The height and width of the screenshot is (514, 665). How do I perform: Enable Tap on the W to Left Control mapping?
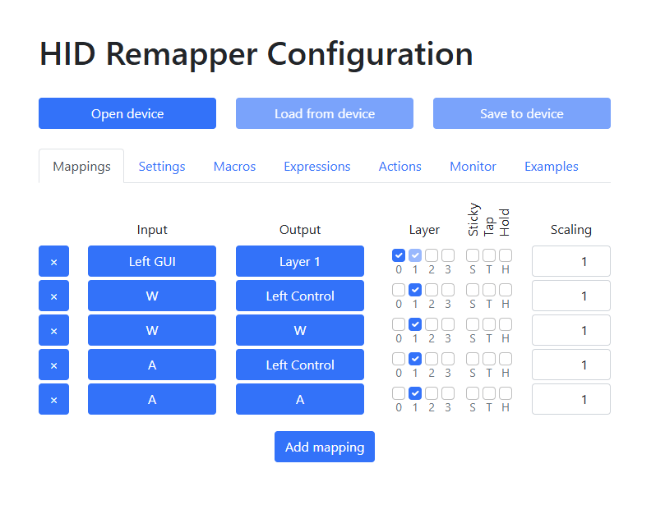(x=489, y=290)
